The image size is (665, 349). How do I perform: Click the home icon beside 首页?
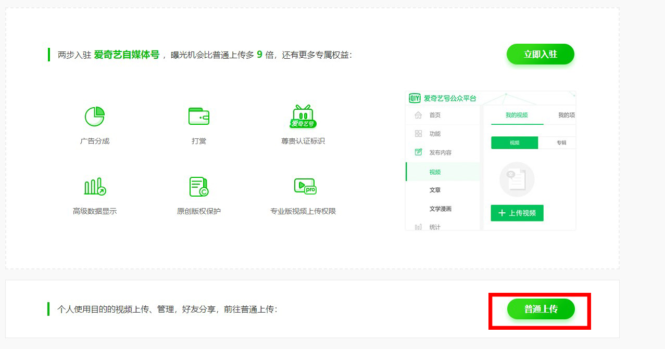coord(418,115)
